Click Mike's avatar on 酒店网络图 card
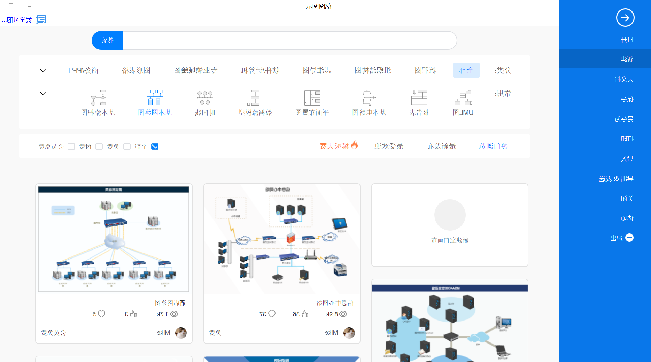 [181, 333]
